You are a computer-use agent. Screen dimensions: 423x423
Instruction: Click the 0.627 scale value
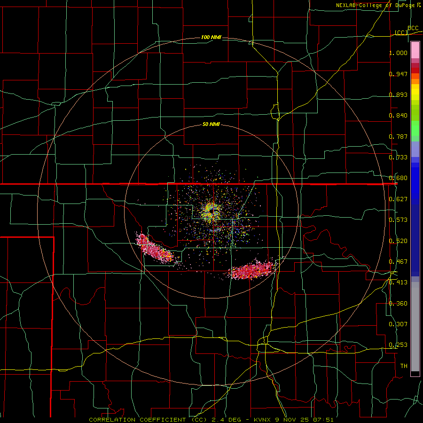(398, 199)
